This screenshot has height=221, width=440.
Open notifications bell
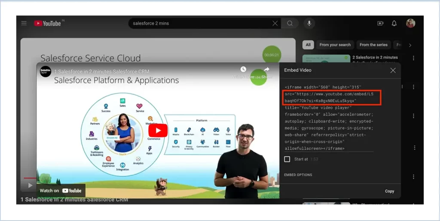pyautogui.click(x=394, y=23)
